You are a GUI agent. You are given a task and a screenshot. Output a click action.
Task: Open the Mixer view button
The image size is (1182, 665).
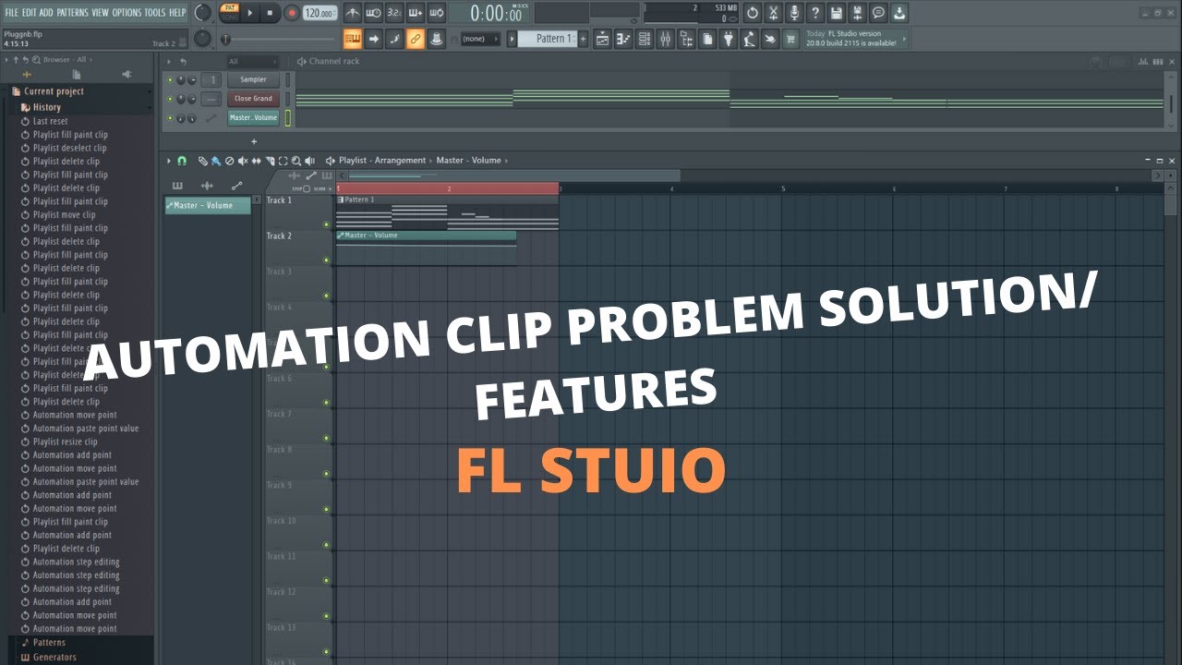[665, 39]
